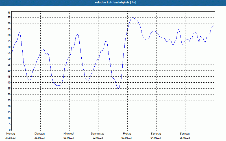Click the '45' y-axis value
226x141 pixels.
tap(9, 76)
